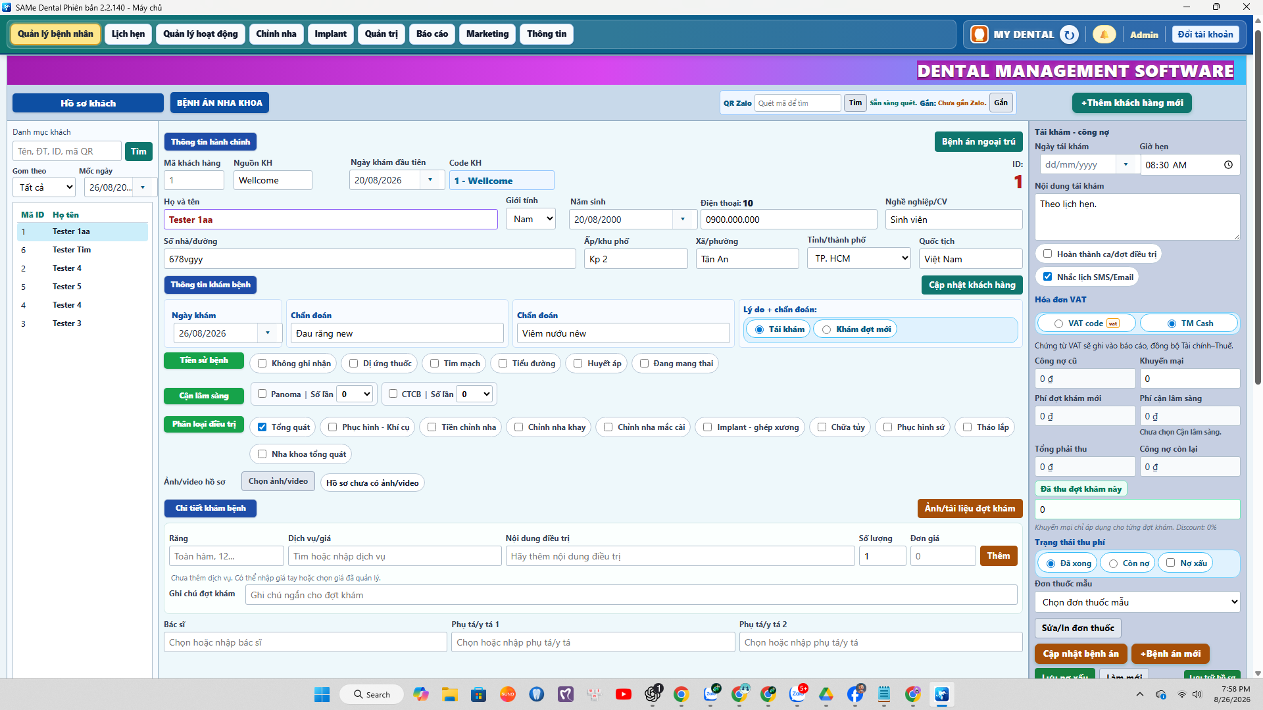Open the Marketing menu

[487, 34]
